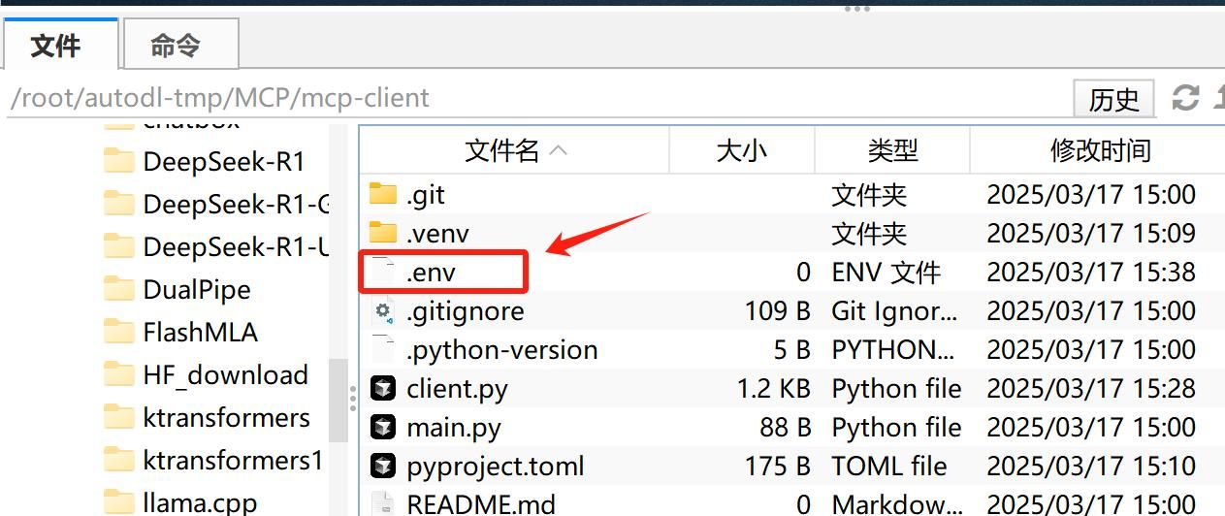Click the 1.2 KB size of client.py
Viewport: 1225px width, 516px height.
point(773,389)
